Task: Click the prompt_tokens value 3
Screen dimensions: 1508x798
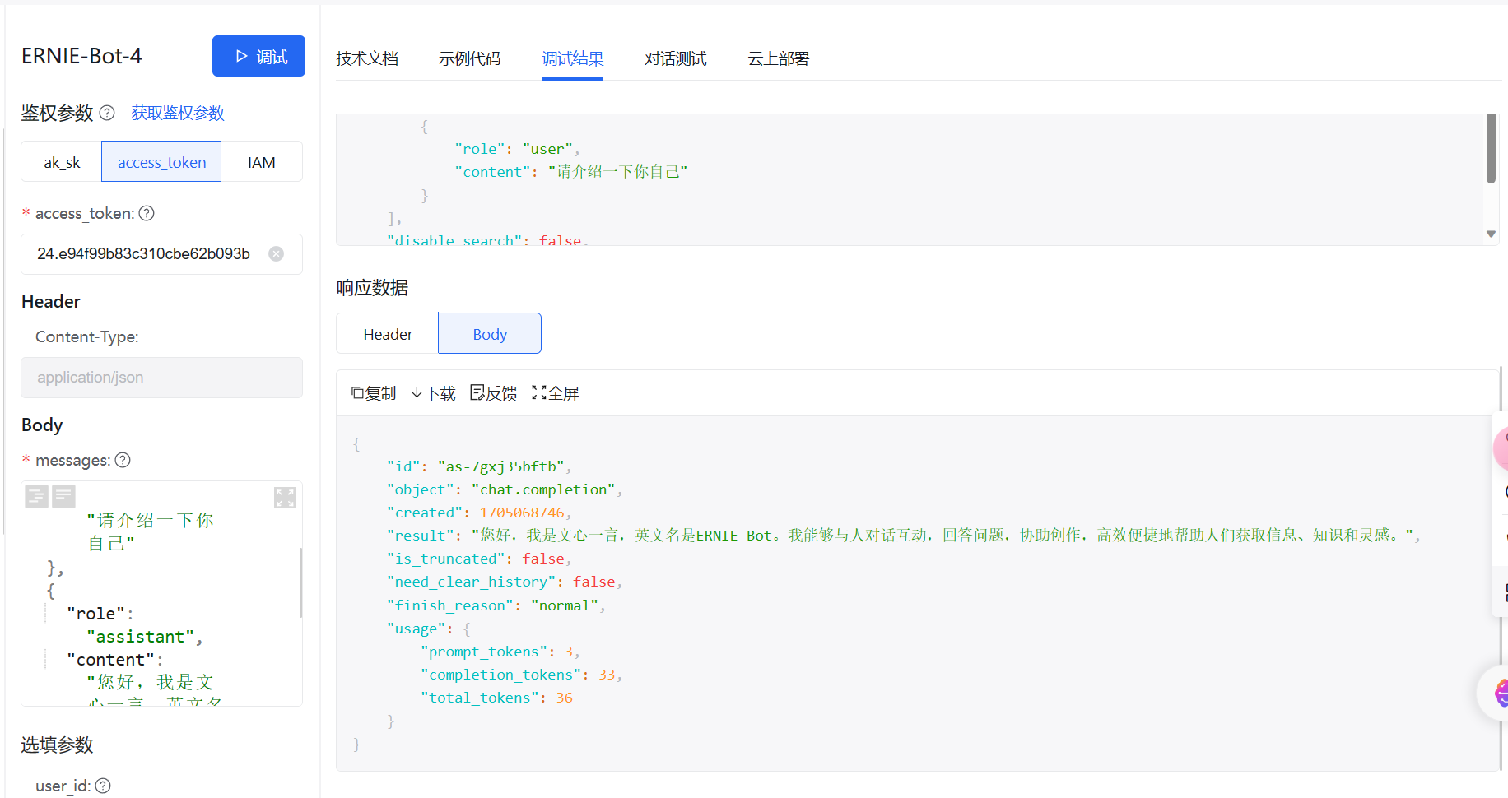Action: (569, 652)
